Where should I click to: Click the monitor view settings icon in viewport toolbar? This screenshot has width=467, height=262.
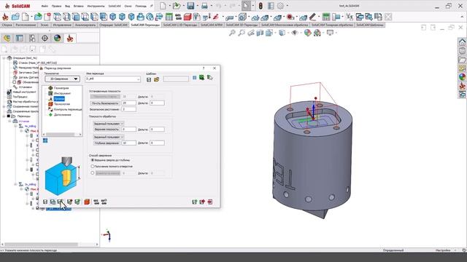pyautogui.click(x=330, y=33)
